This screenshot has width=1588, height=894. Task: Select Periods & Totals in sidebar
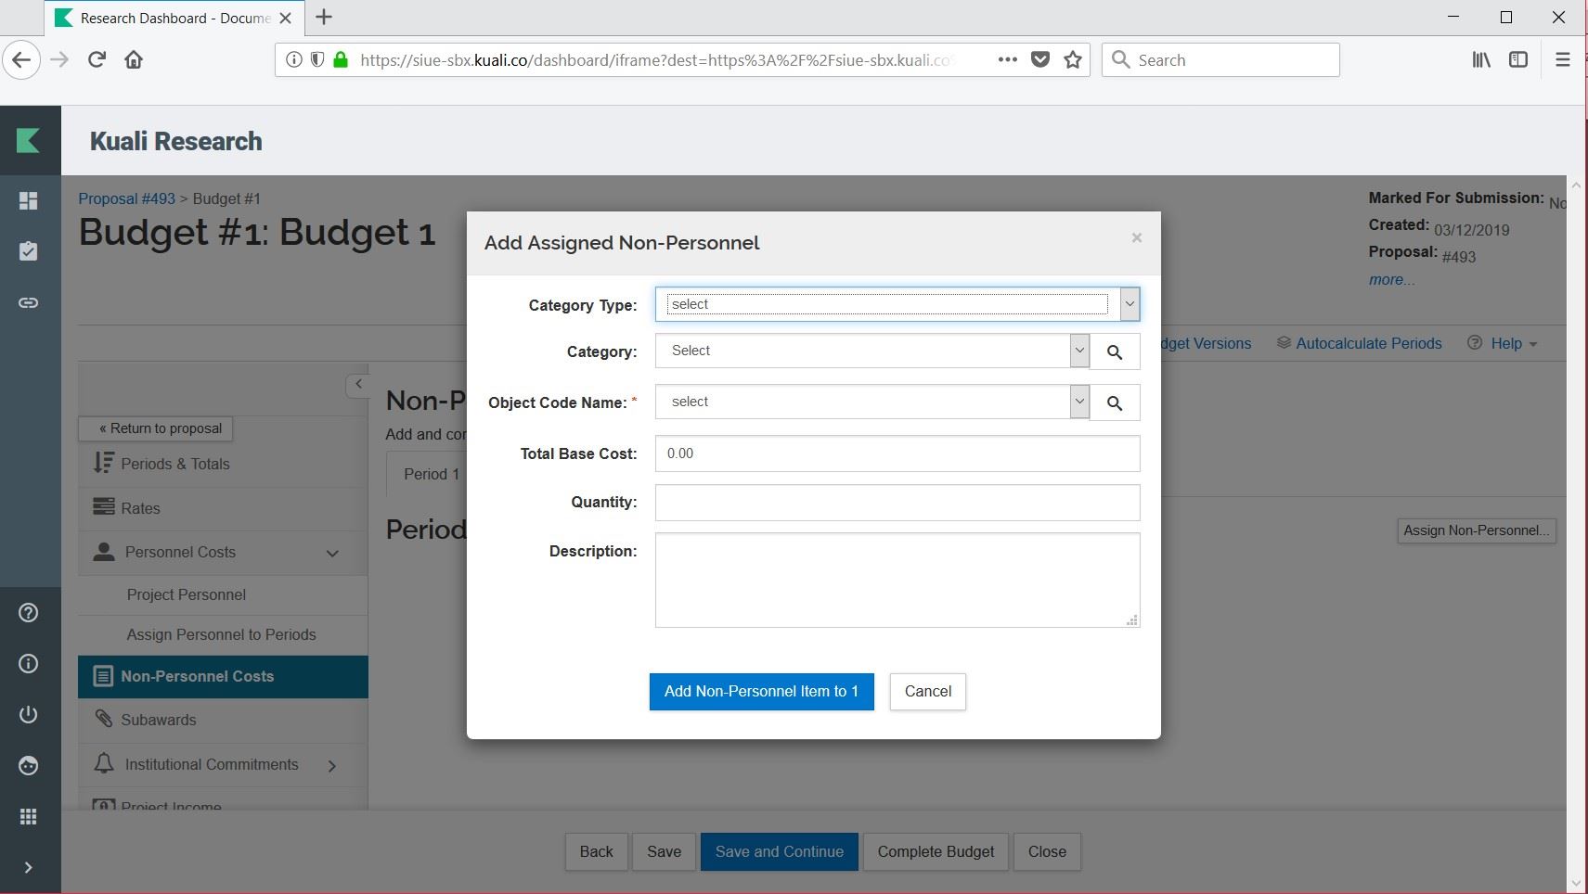pos(175,464)
